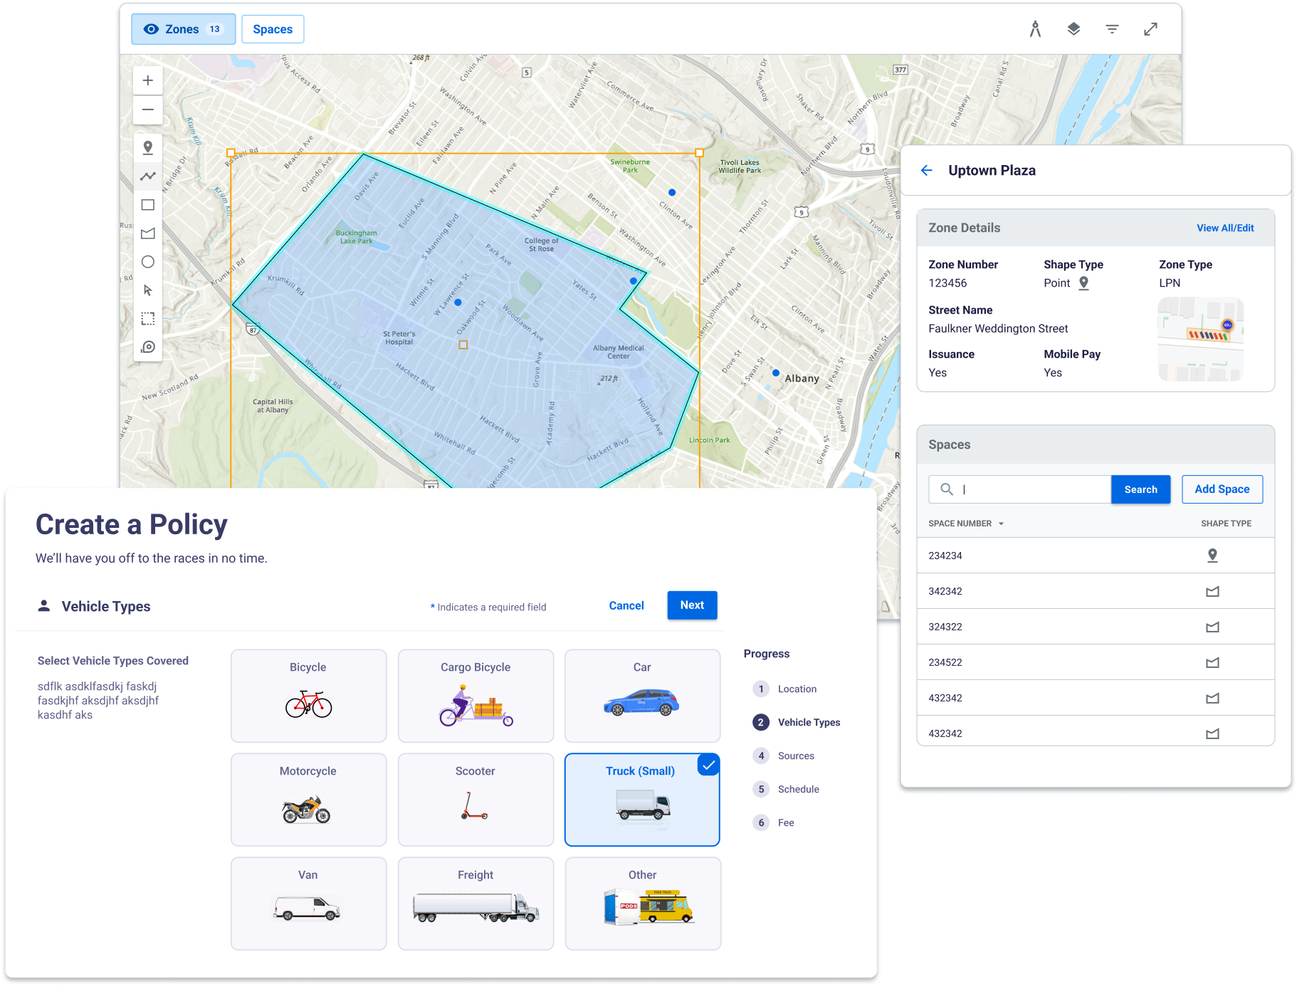Viewport: 1297px width, 986px height.
Task: Select the place marker pin tool
Action: pyautogui.click(x=148, y=148)
